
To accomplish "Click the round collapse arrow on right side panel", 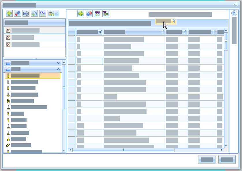I will (234, 13).
